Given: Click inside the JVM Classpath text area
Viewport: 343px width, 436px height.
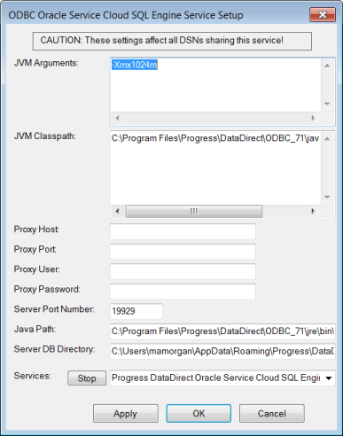Looking at the screenshot, I should pos(215,167).
